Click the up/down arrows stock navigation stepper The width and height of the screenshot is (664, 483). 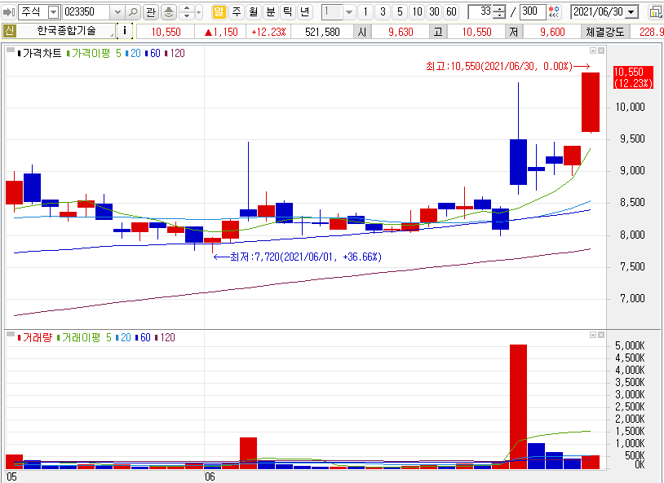[x=187, y=12]
